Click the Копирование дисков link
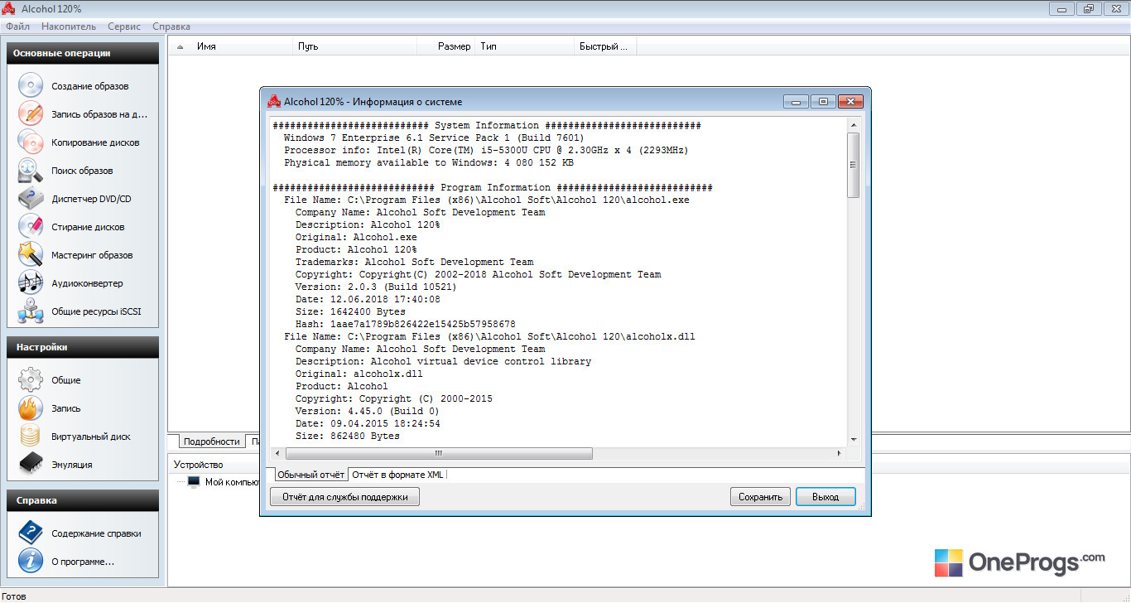1131x603 pixels. tap(95, 142)
